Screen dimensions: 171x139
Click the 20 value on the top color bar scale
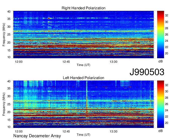166,53
